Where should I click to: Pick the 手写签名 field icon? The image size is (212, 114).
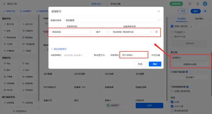pyautogui.click(x=24, y=90)
